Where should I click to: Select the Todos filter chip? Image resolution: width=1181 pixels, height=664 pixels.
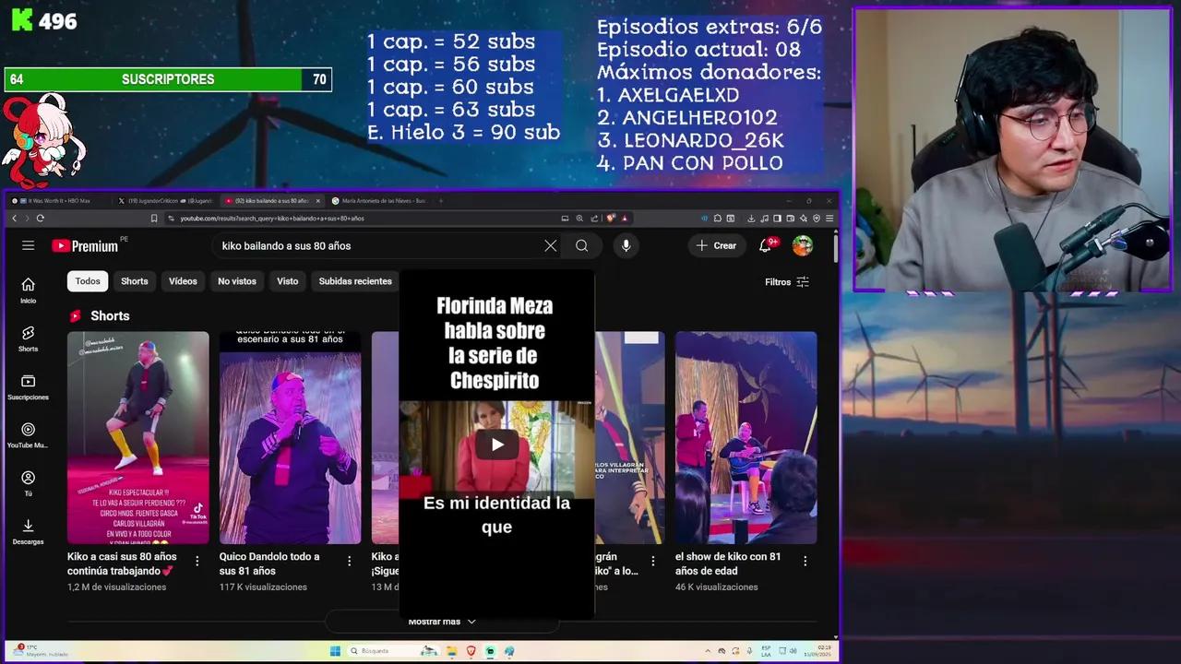88,281
